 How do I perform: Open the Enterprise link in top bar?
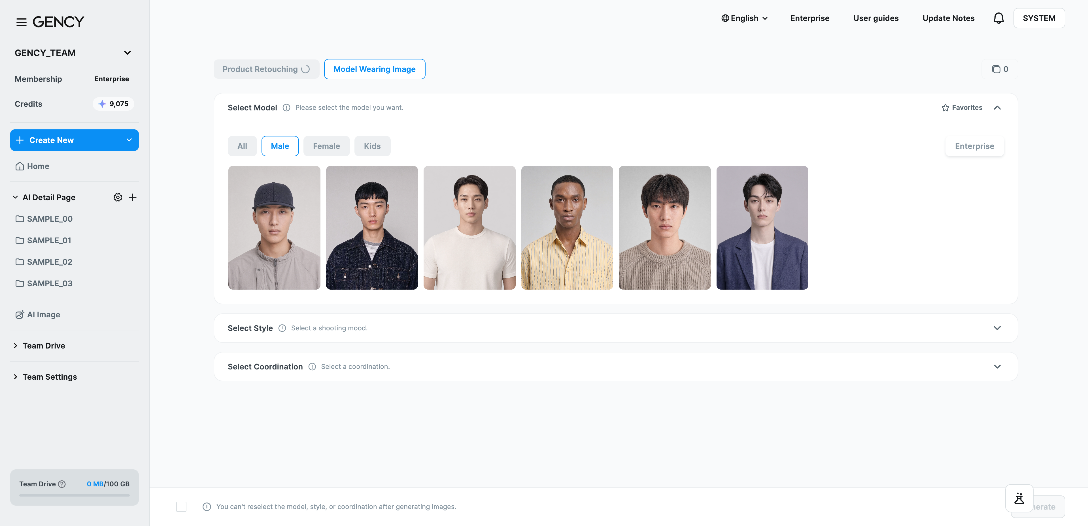pos(810,18)
